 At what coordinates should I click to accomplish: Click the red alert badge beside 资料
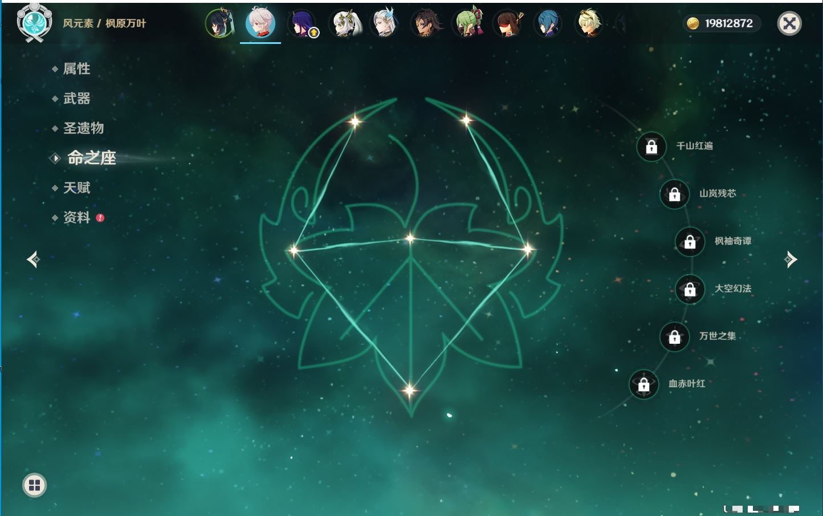(x=100, y=218)
